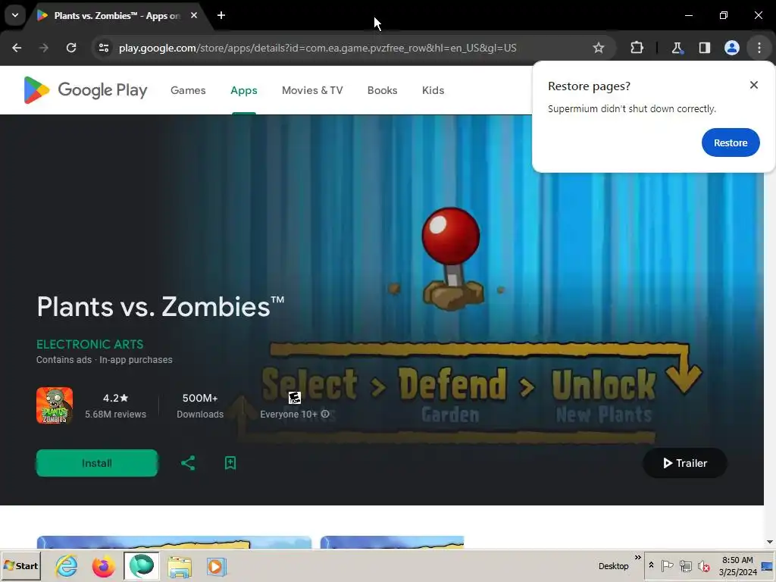Show content rating info icon
776x582 pixels.
(325, 415)
